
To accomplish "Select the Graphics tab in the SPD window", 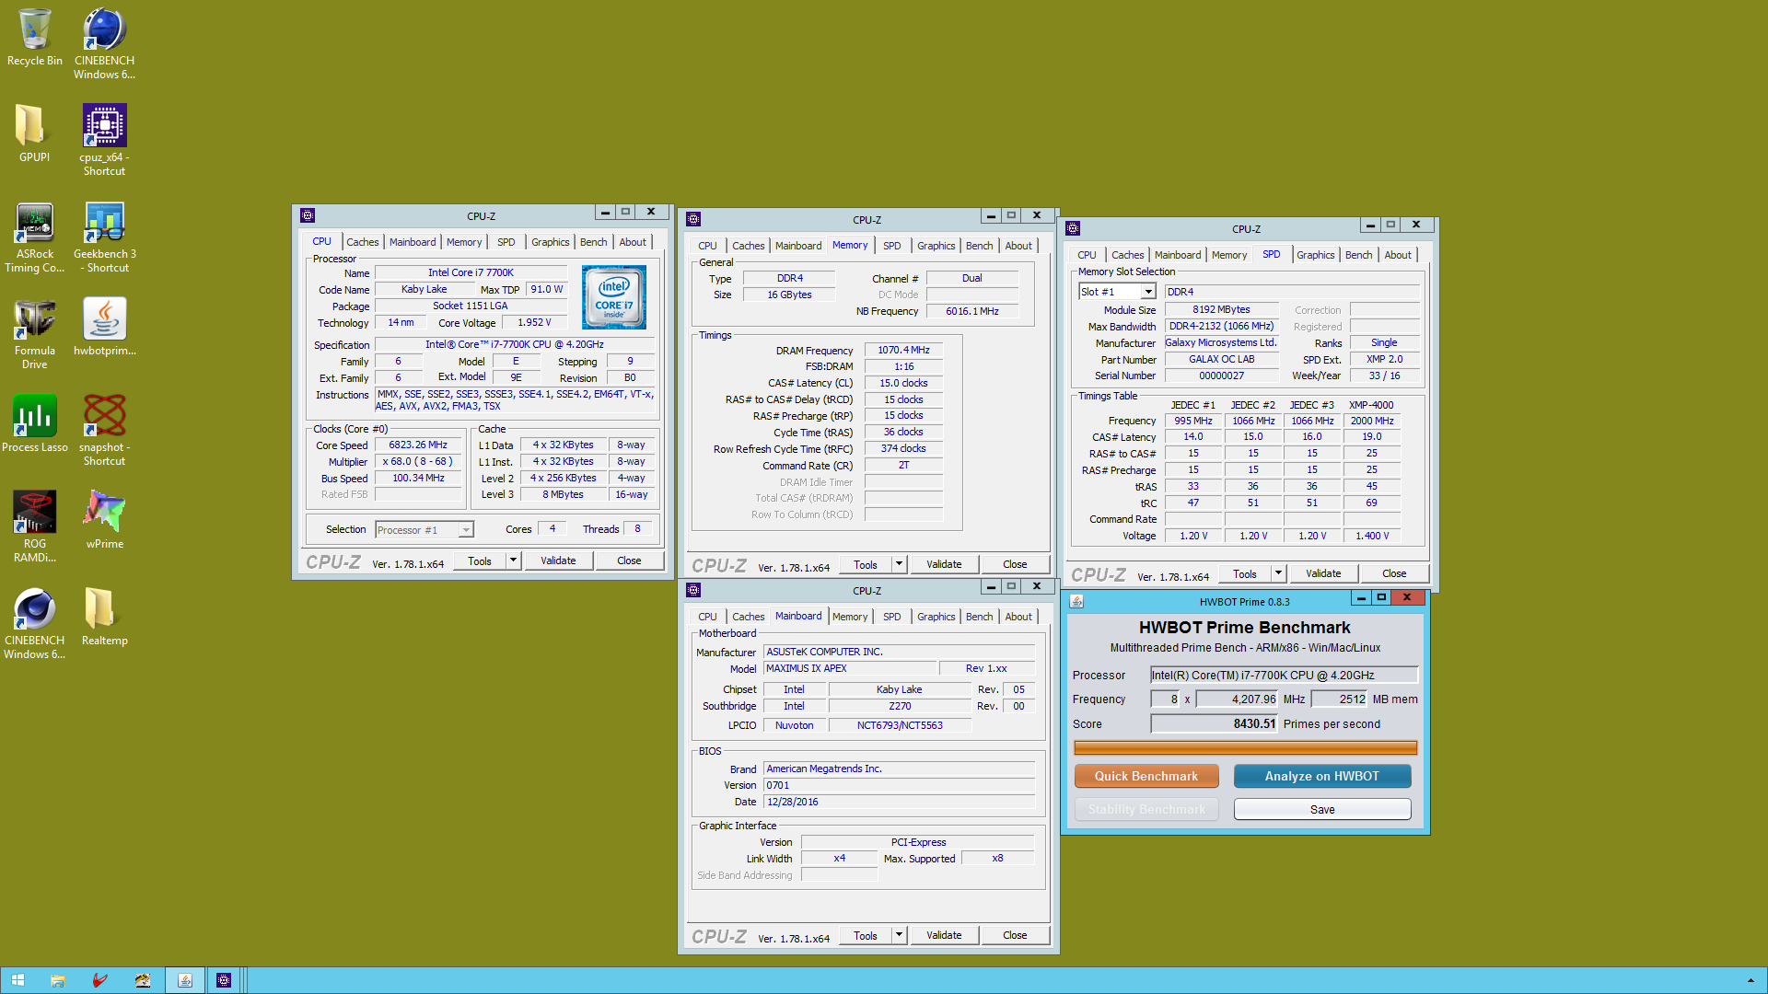I will (1315, 255).
